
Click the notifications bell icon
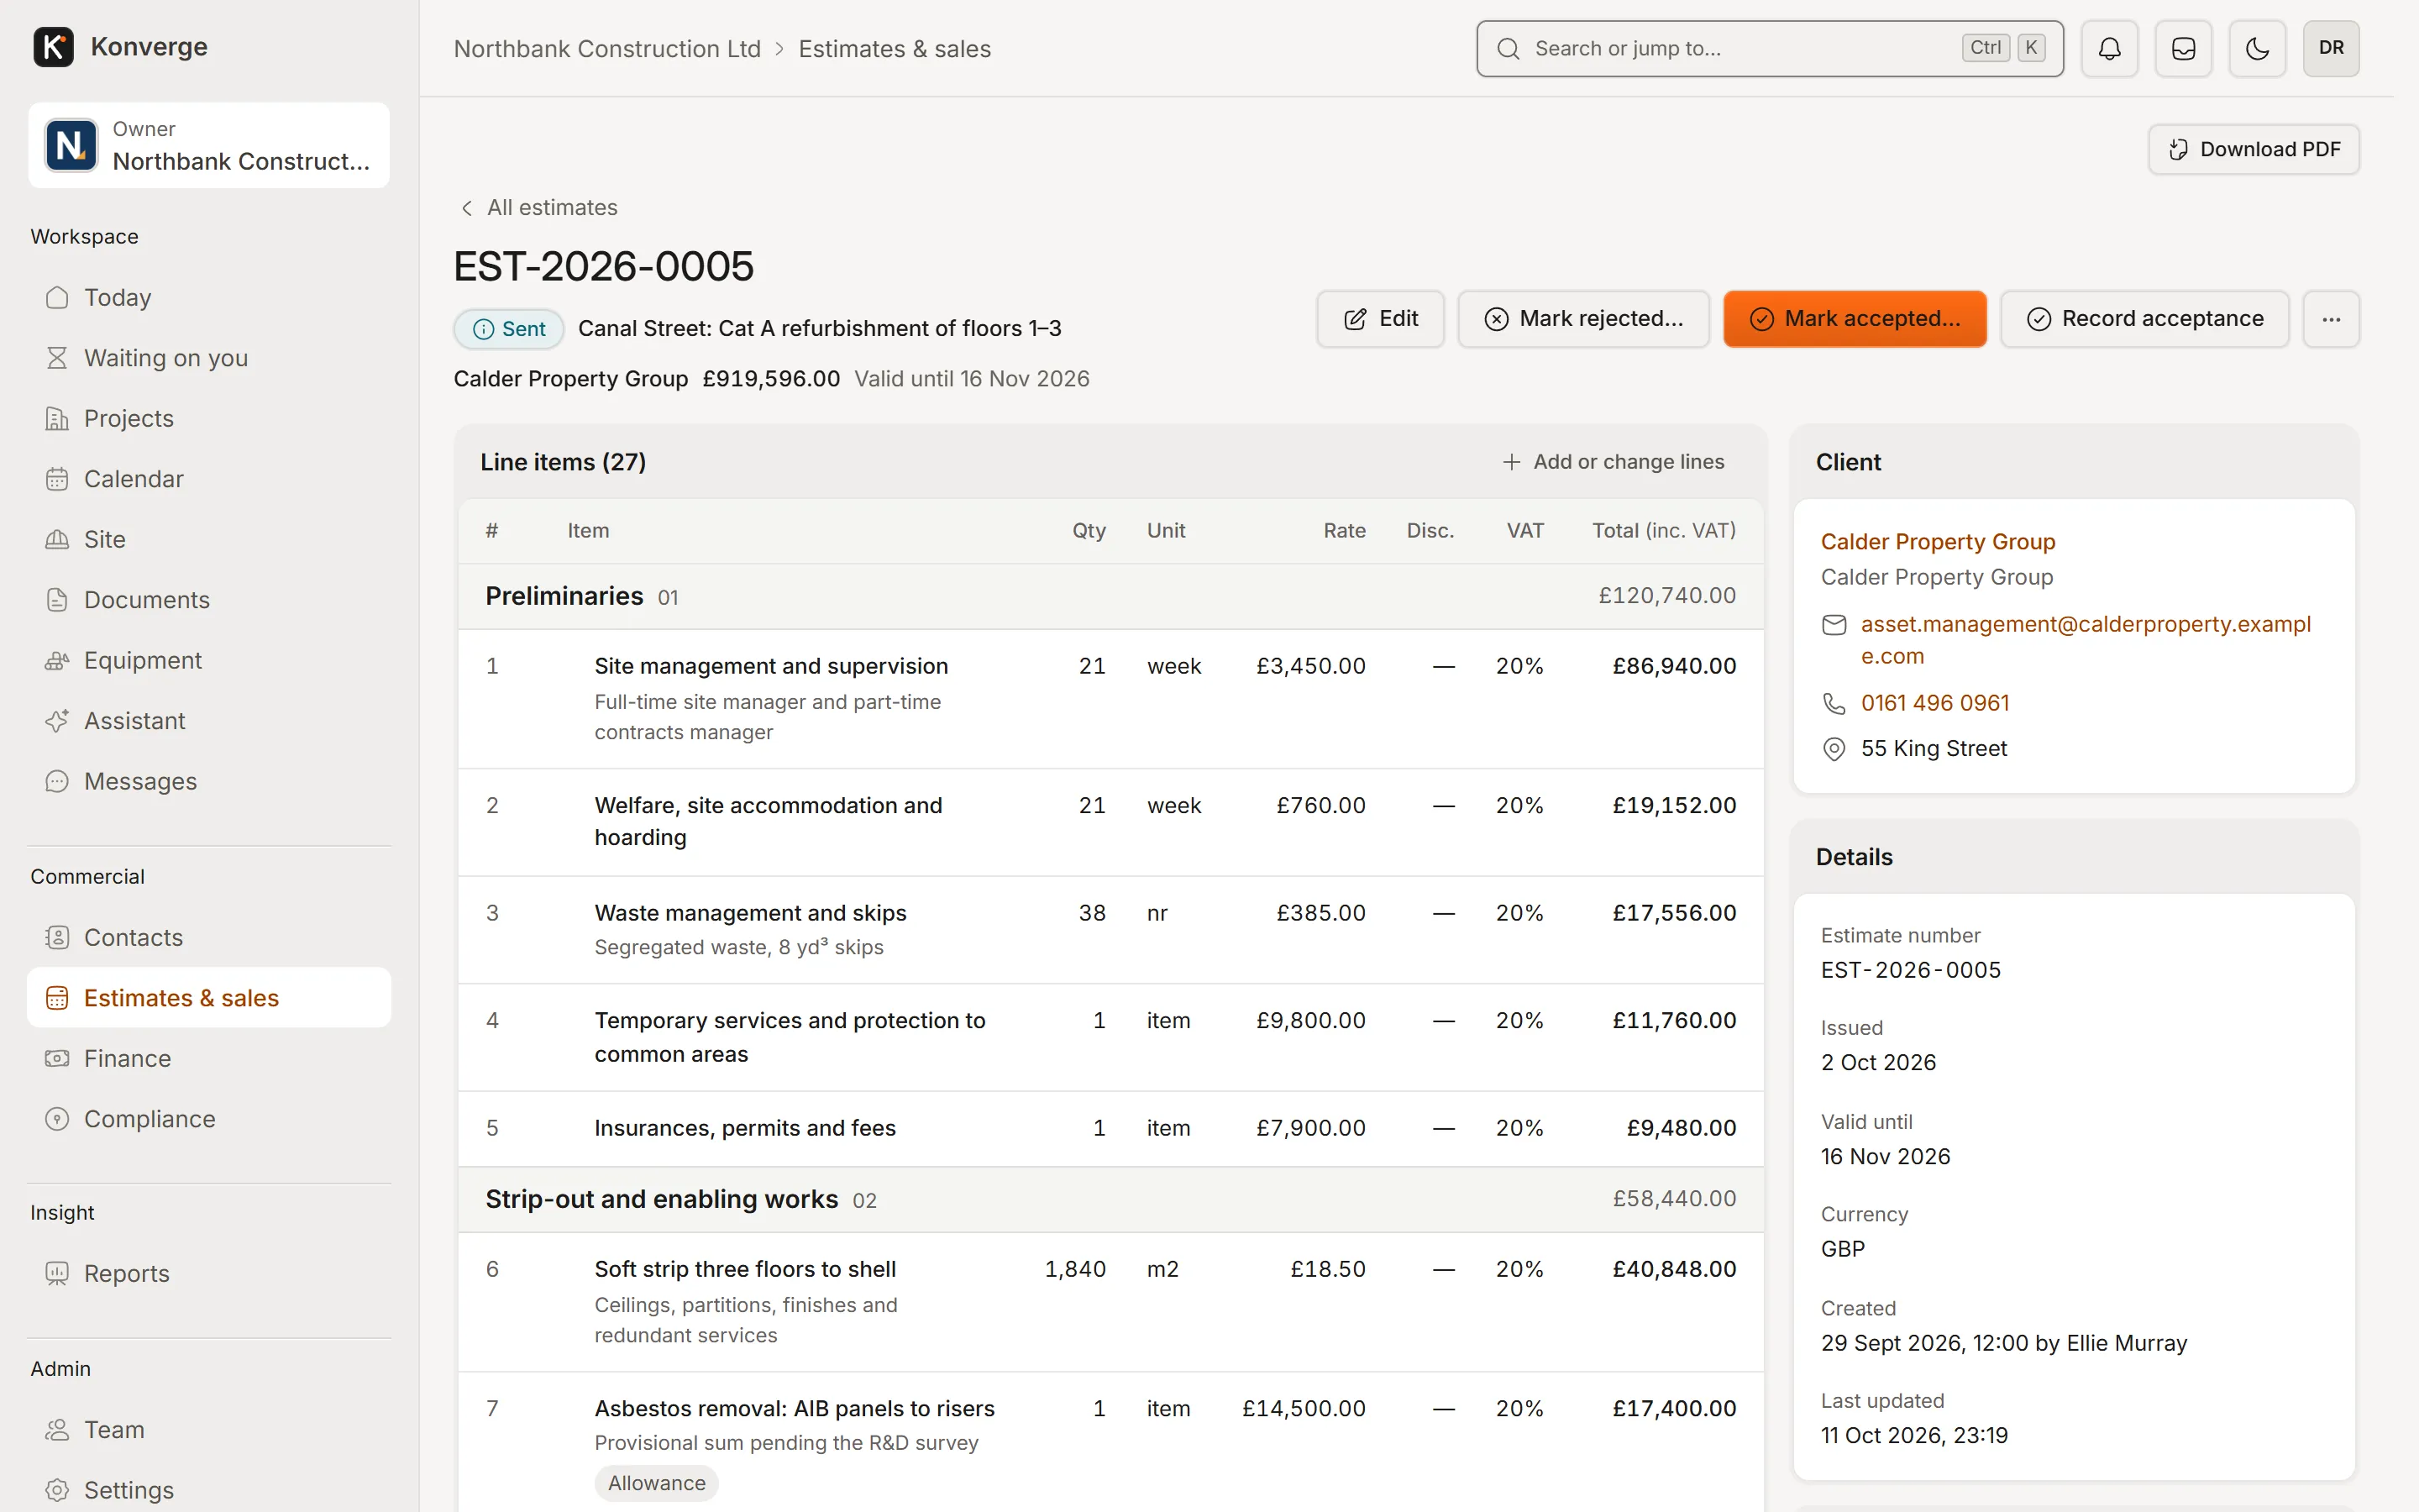click(x=2109, y=48)
